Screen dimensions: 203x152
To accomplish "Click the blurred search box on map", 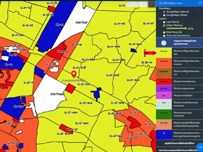I will point(137,4).
